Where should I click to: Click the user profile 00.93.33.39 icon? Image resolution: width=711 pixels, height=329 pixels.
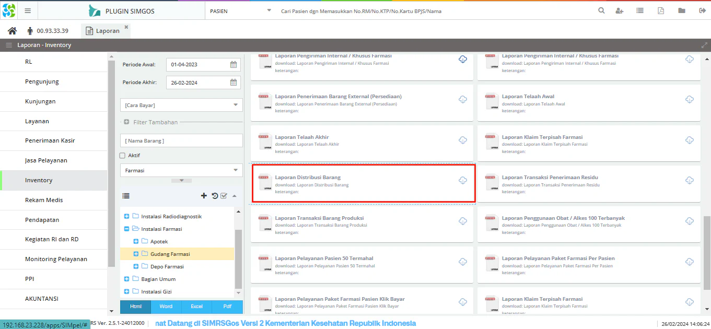click(30, 31)
